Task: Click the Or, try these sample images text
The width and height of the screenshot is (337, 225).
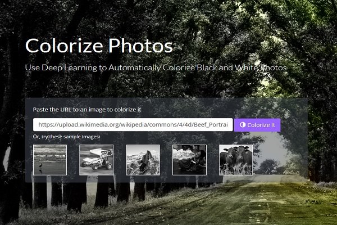Action: click(x=66, y=137)
